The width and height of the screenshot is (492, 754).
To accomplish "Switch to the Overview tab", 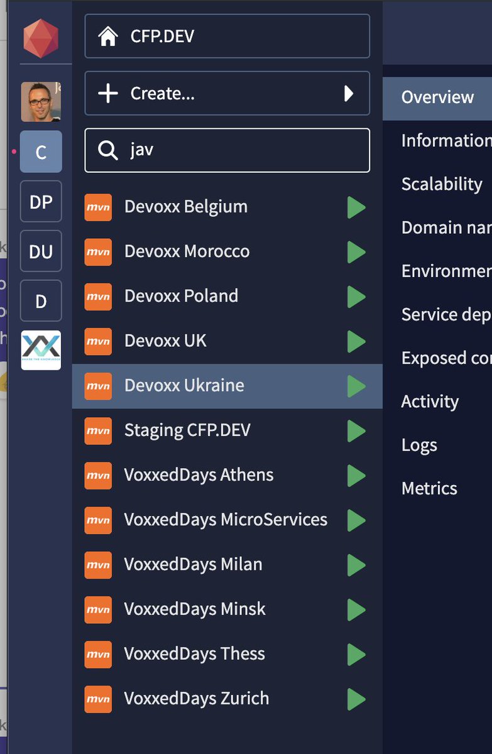I will [x=437, y=97].
